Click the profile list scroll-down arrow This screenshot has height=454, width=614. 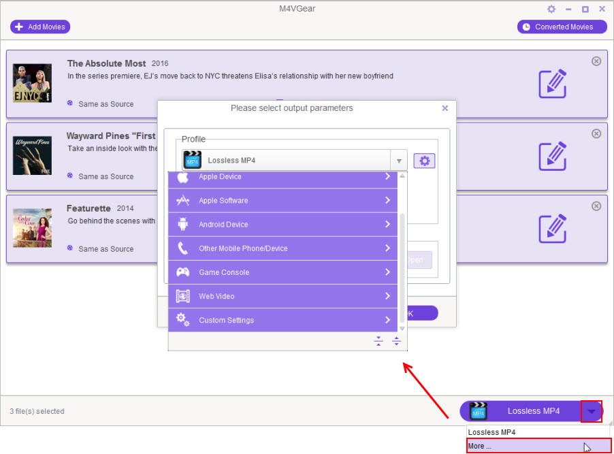(402, 328)
